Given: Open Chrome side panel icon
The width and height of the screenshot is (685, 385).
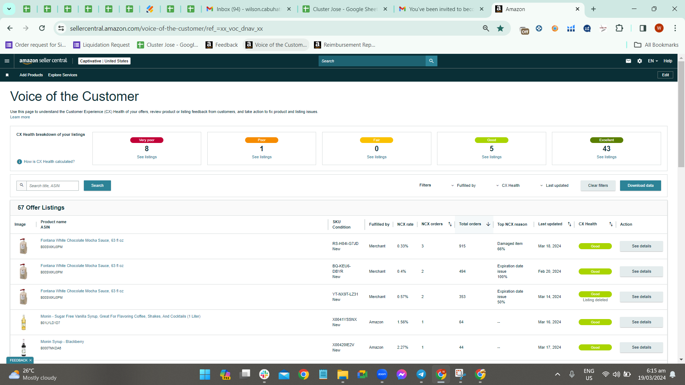Looking at the screenshot, I should pos(643,28).
